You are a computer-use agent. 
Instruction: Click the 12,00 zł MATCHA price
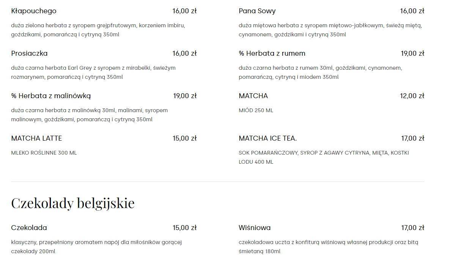pyautogui.click(x=412, y=96)
